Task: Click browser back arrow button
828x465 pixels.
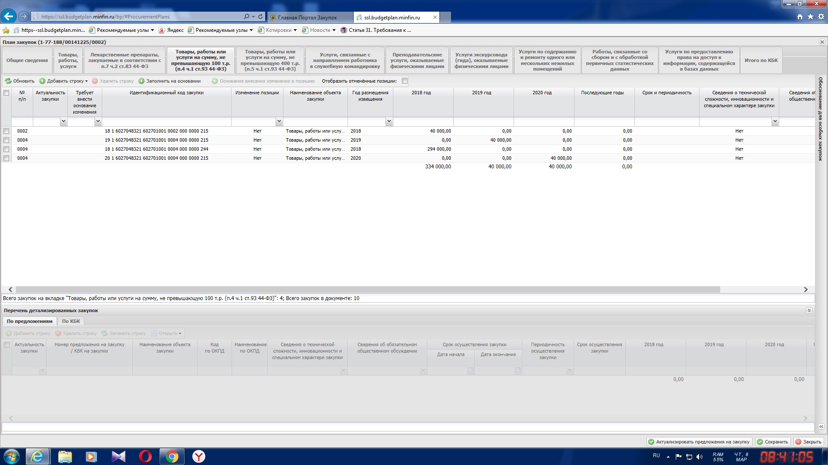Action: [x=8, y=17]
